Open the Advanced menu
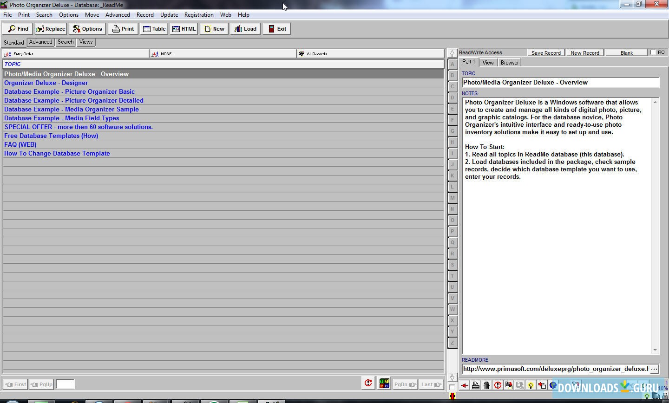This screenshot has width=669, height=403. [x=118, y=15]
